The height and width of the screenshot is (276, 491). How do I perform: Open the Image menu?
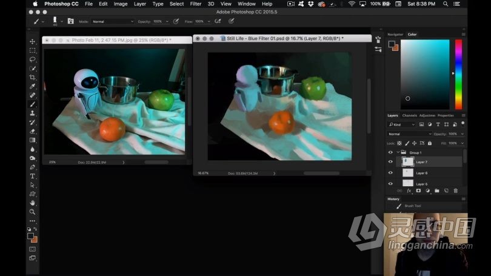tap(121, 4)
